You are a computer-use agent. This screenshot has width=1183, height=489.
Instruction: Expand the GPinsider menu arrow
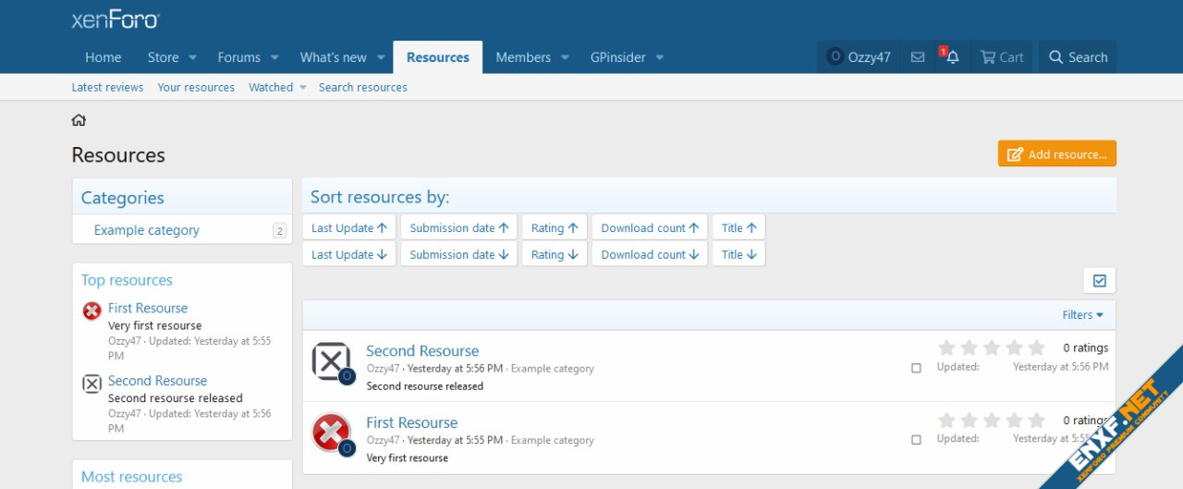coord(660,57)
